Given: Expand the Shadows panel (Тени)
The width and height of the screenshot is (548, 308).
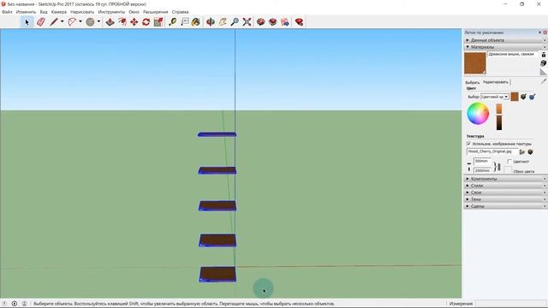Looking at the screenshot, I should (x=505, y=199).
